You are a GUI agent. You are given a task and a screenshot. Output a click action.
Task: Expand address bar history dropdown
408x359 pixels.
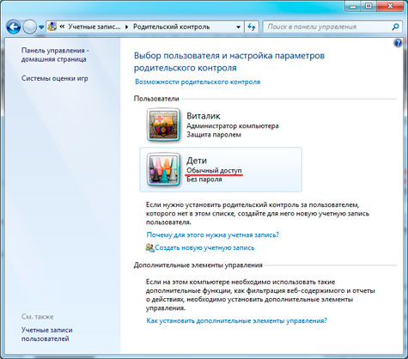coord(239,27)
